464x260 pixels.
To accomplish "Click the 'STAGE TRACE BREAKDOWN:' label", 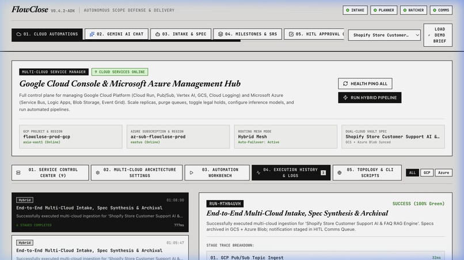I will click(x=230, y=245).
